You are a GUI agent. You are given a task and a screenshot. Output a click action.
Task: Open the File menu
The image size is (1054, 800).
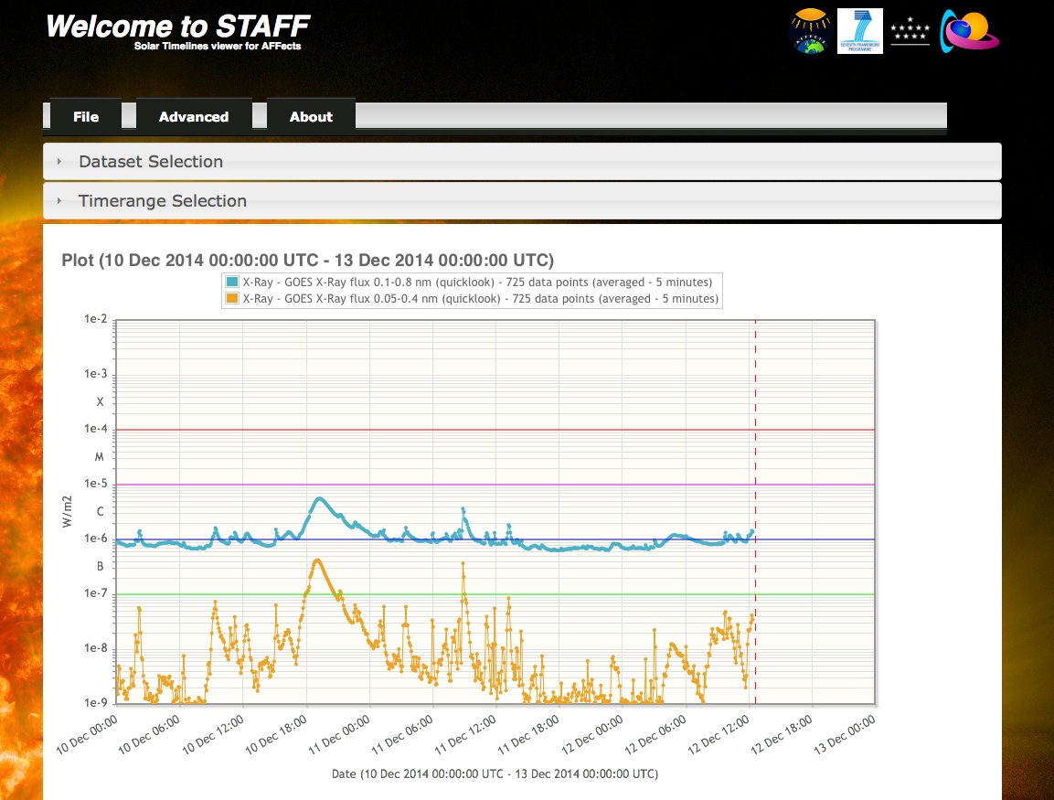86,117
